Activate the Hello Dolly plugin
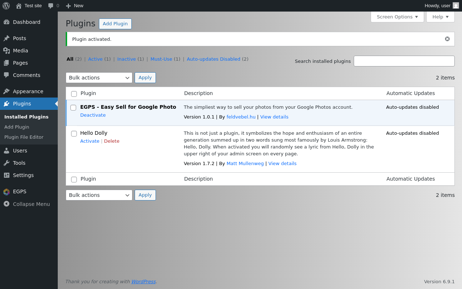 tap(90, 141)
